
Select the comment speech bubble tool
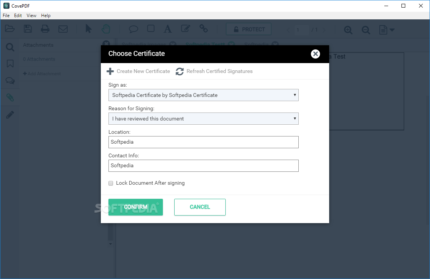(133, 29)
